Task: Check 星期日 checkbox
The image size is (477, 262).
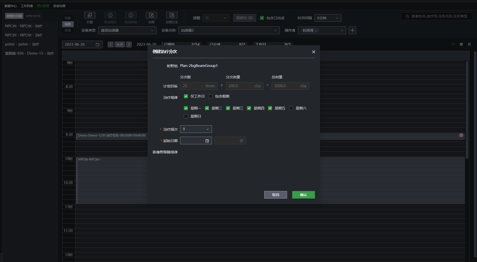Action: (186, 116)
